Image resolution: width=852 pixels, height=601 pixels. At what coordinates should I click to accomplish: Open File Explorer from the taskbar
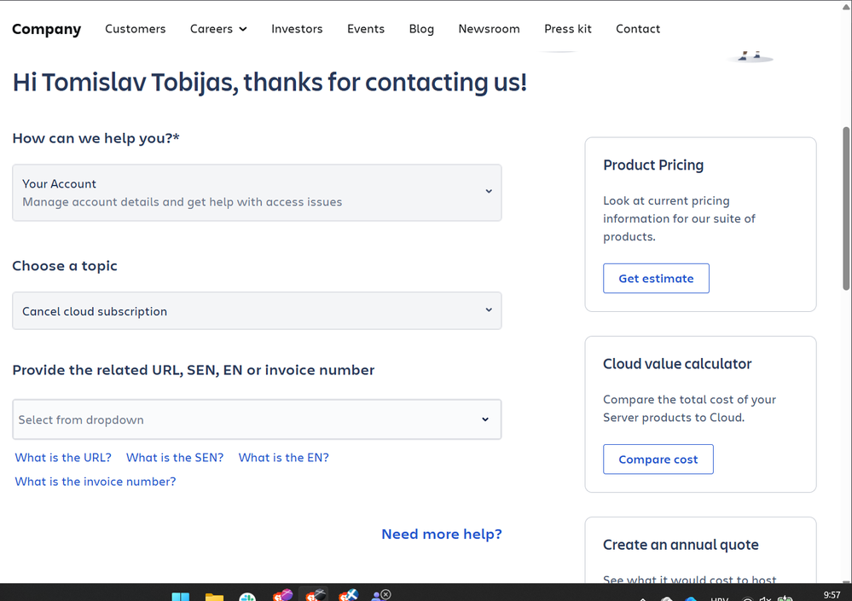(214, 596)
